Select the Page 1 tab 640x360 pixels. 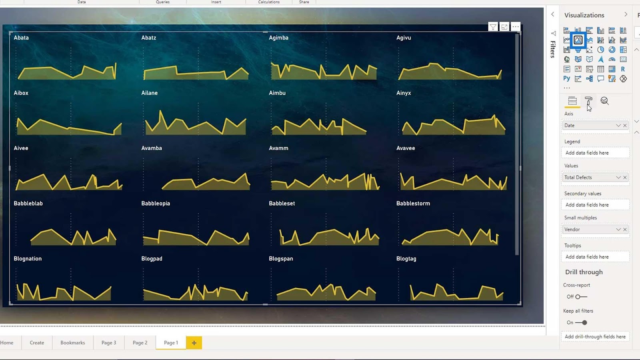tap(171, 343)
